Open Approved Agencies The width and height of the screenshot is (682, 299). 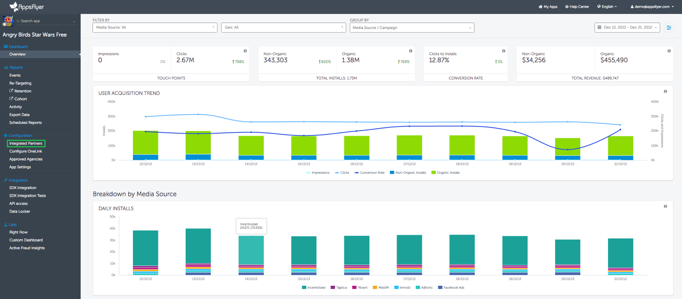[26, 159]
